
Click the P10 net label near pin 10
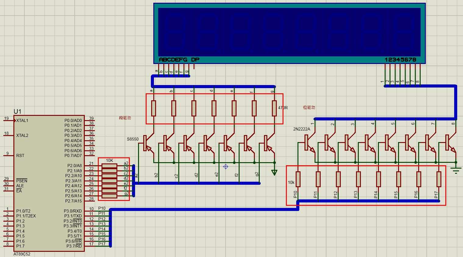[x=102, y=209]
